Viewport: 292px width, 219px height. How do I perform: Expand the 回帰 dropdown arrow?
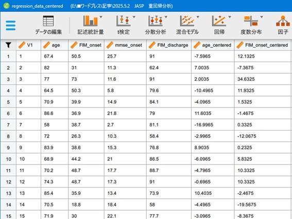pos(230,17)
